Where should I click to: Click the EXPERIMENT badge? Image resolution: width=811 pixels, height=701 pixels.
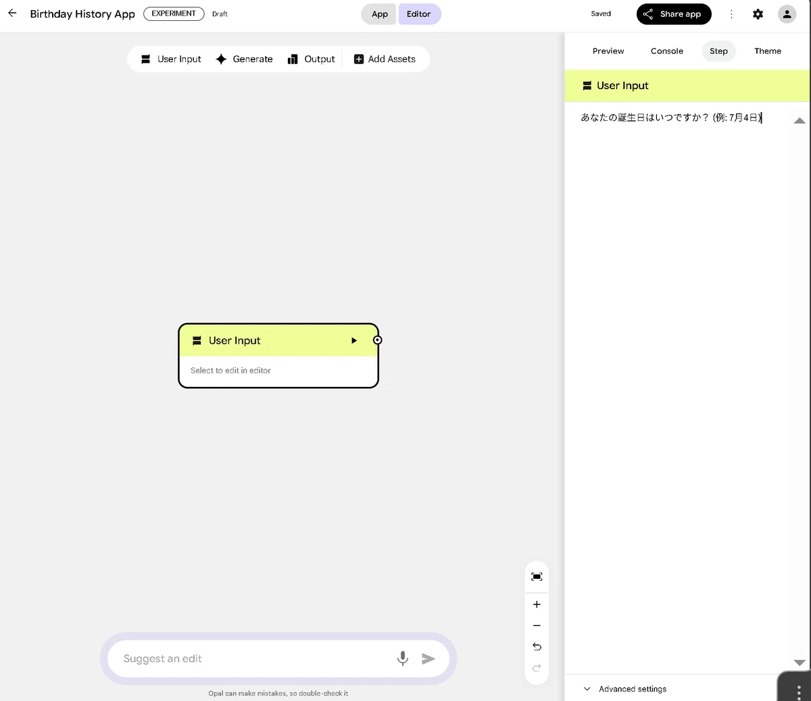tap(174, 14)
